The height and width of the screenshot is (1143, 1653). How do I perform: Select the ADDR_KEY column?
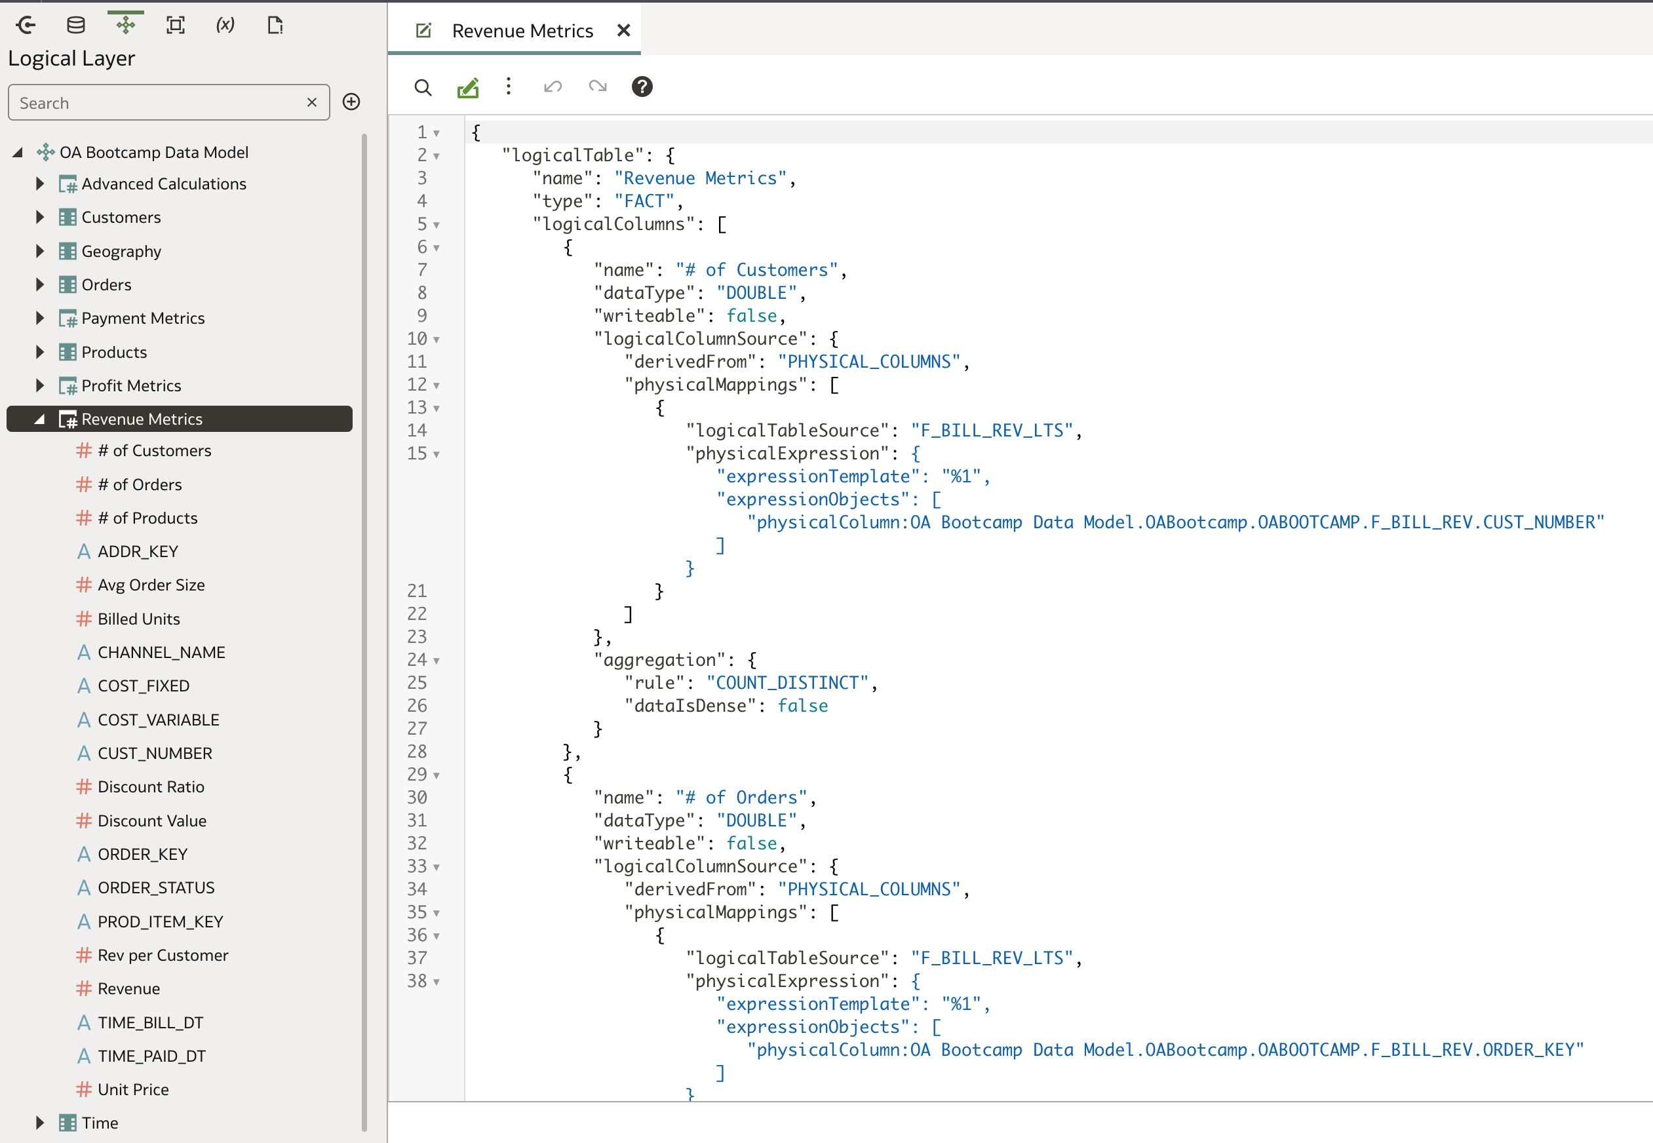coord(138,551)
